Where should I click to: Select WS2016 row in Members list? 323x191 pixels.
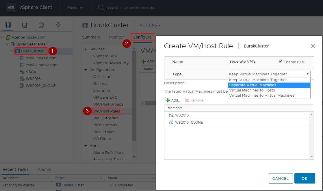coord(237,115)
